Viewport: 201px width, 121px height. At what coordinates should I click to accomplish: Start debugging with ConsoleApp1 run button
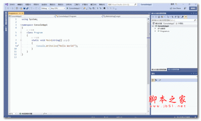click(x=73, y=8)
